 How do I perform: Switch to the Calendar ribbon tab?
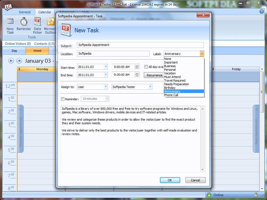pos(45,12)
